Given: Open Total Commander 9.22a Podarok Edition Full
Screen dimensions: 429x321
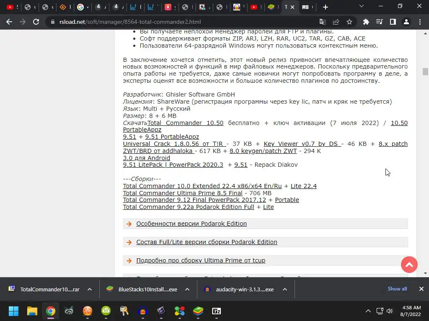Looking at the screenshot, I should 188,207.
